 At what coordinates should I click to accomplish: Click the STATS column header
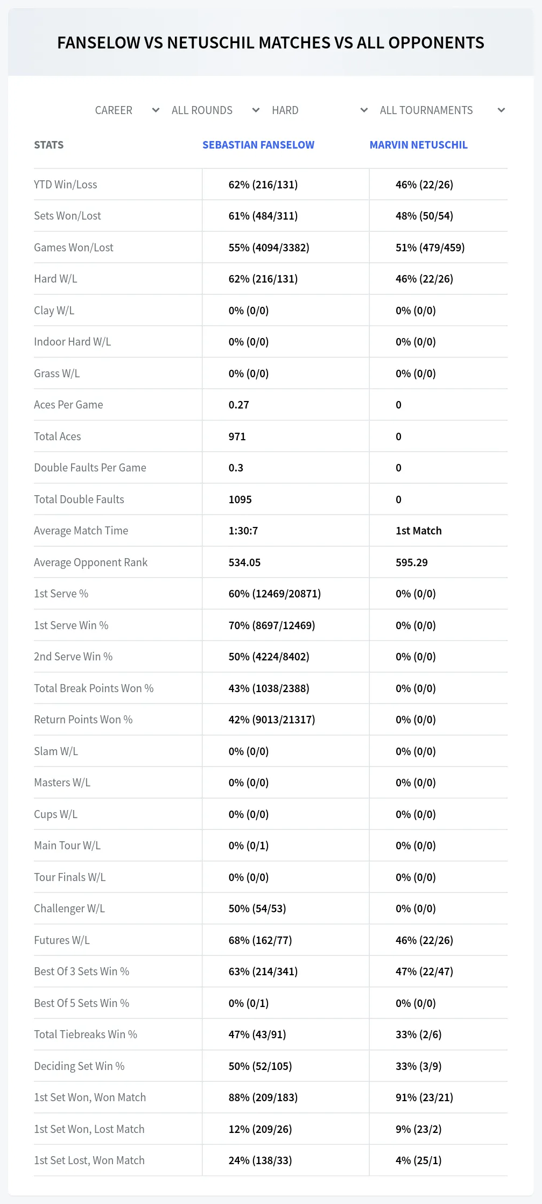tap(48, 145)
